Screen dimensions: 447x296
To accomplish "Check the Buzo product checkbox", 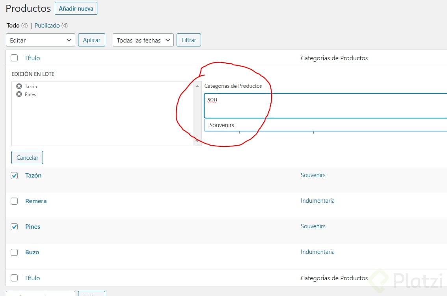I will click(x=14, y=252).
